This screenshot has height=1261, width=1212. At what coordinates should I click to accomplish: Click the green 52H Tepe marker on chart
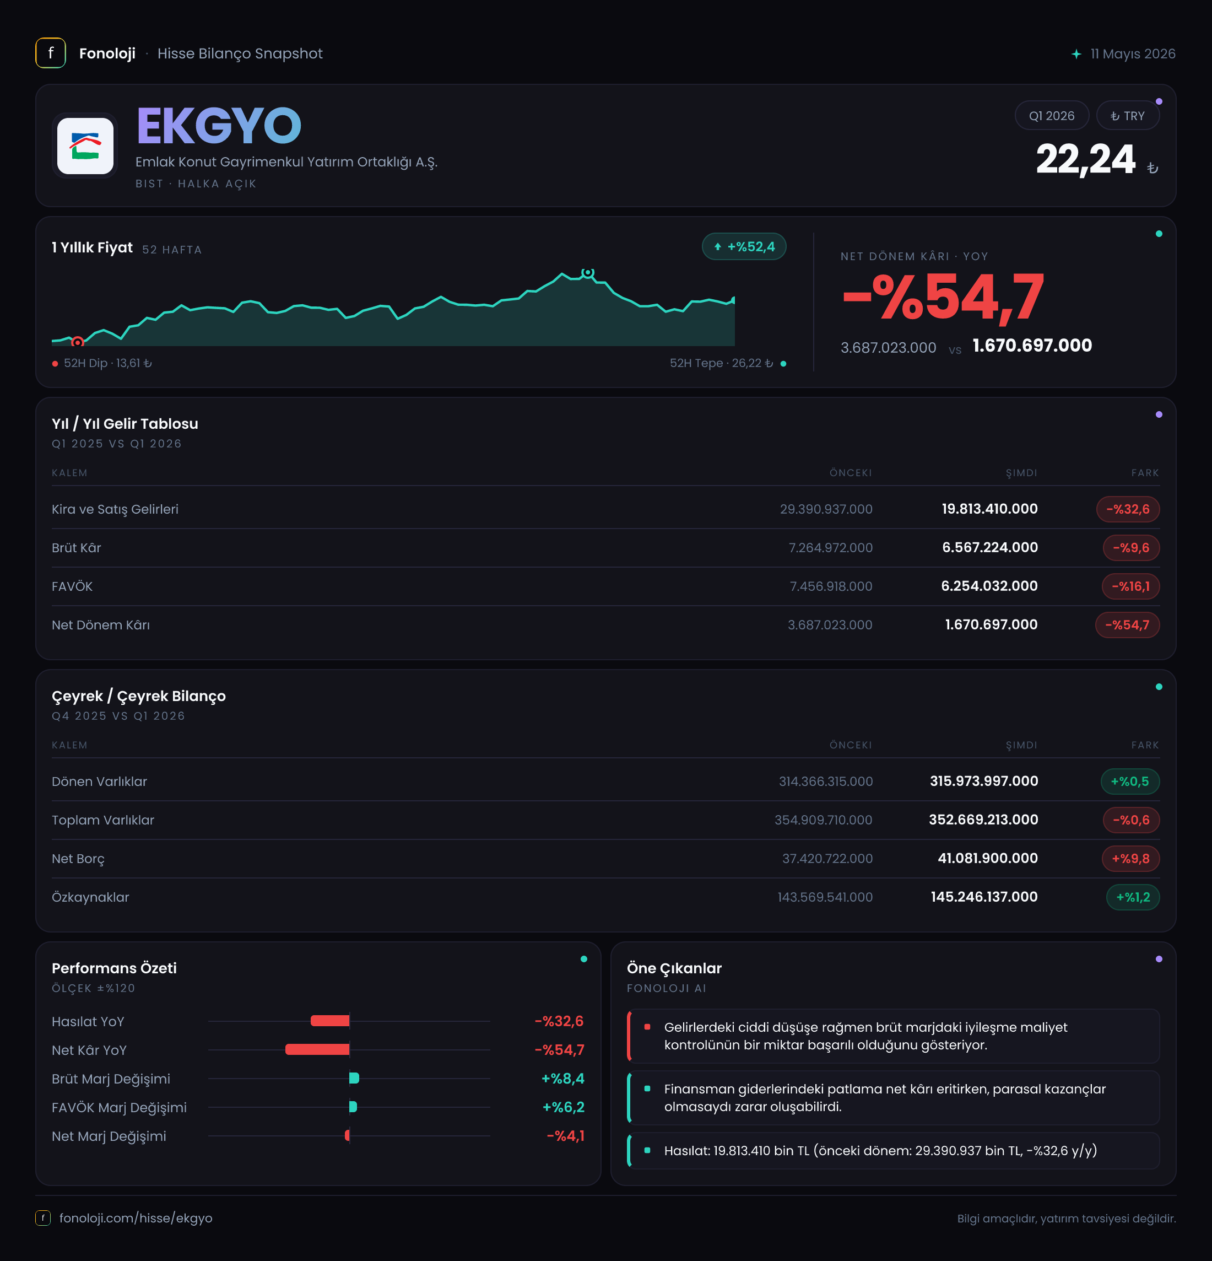click(587, 273)
